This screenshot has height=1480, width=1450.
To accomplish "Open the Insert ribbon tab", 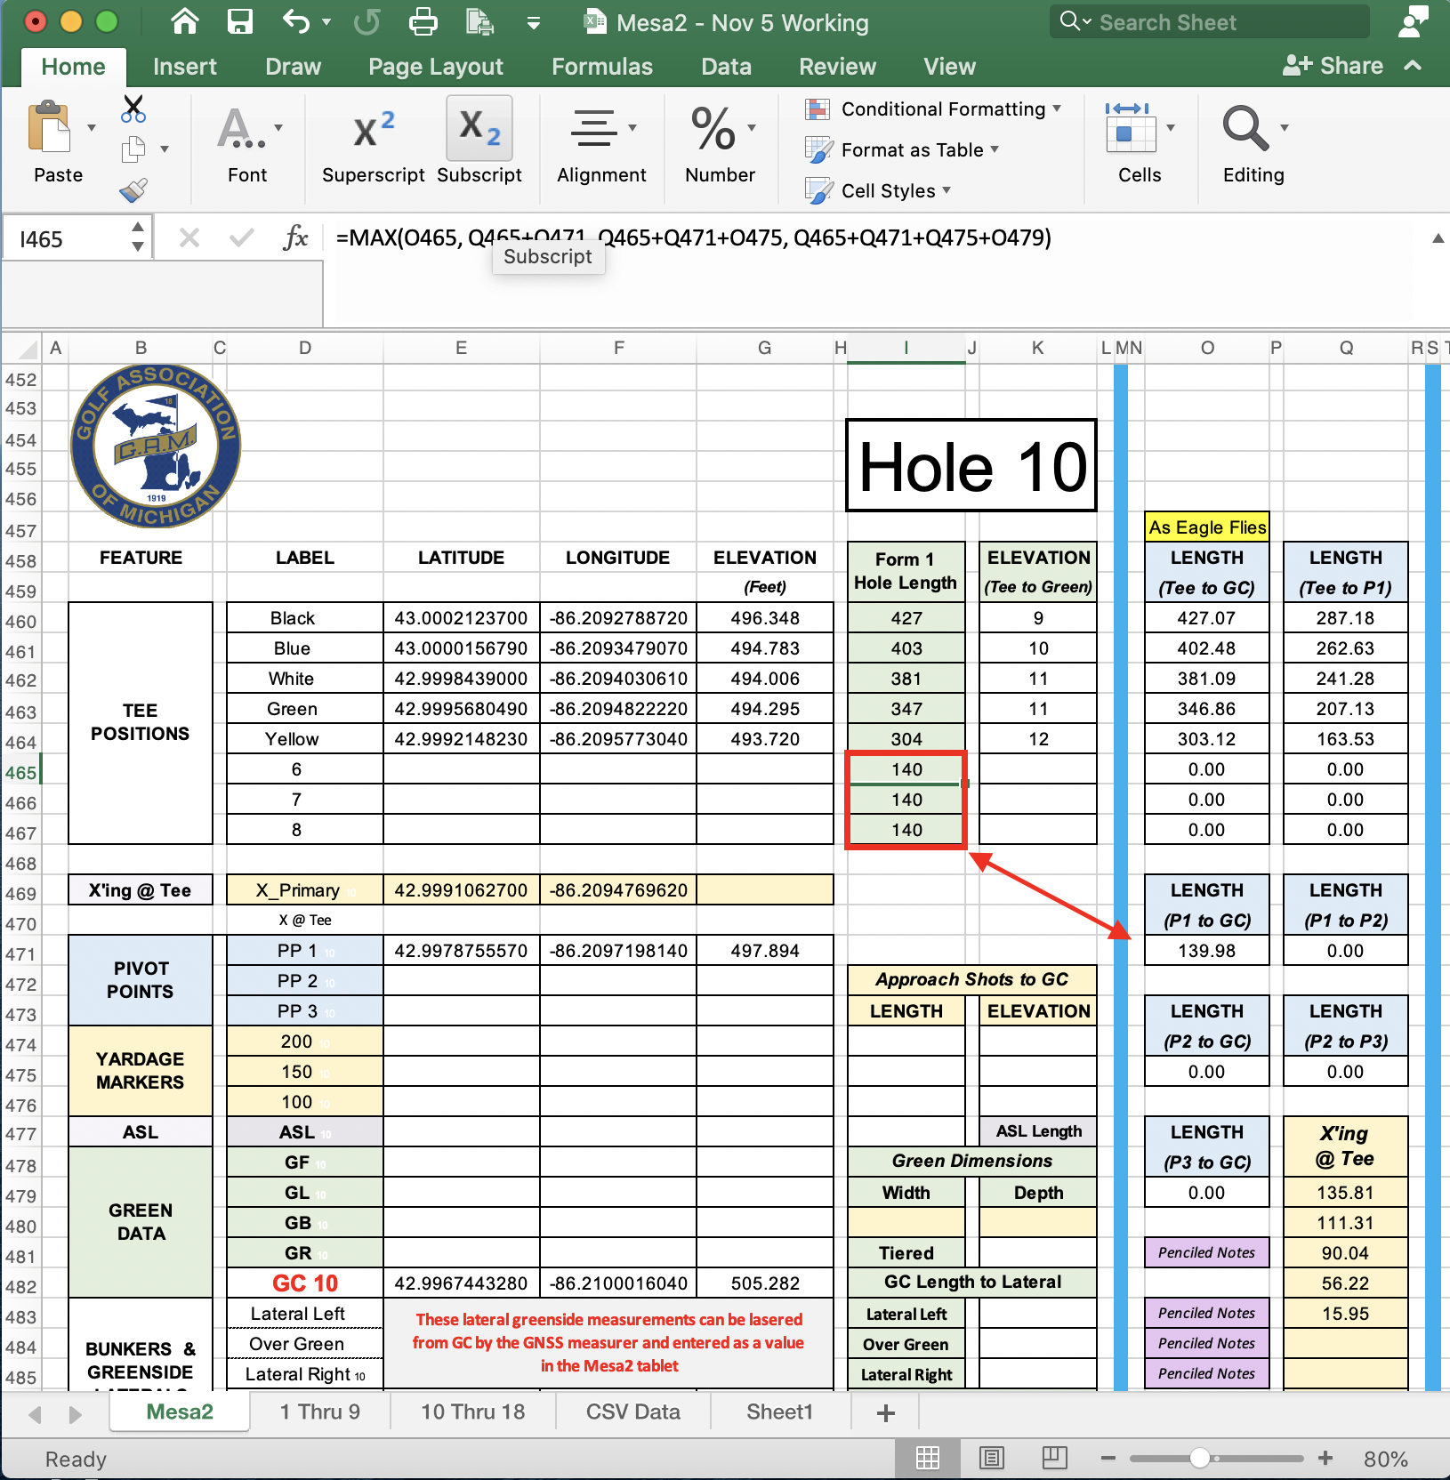I will click(185, 67).
